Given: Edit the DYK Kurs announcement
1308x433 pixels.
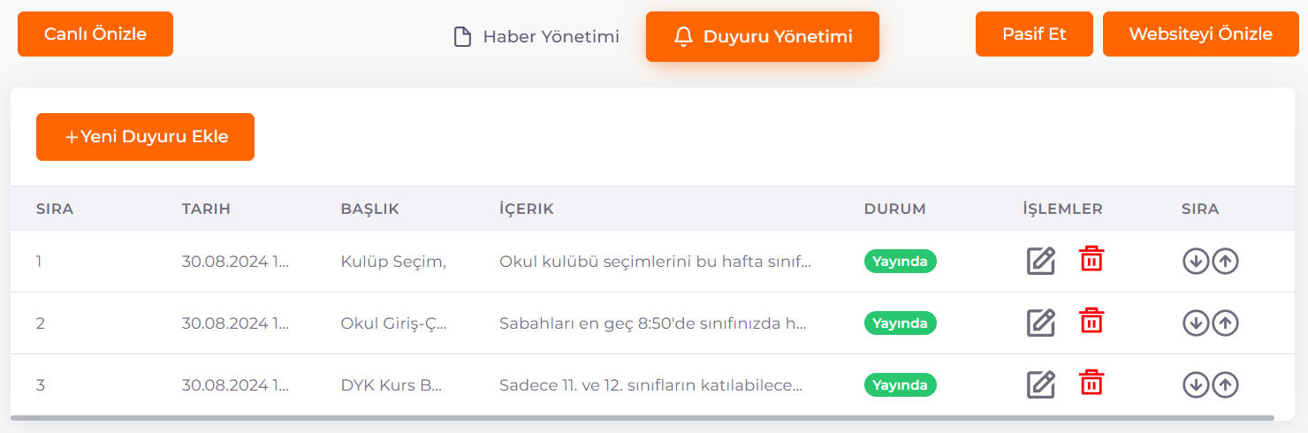Looking at the screenshot, I should (x=1041, y=385).
